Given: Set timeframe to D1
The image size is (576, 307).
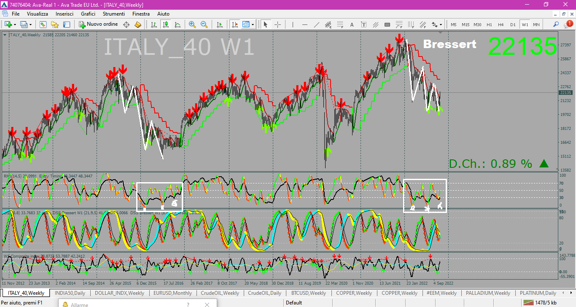Looking at the screenshot, I should tap(513, 24).
